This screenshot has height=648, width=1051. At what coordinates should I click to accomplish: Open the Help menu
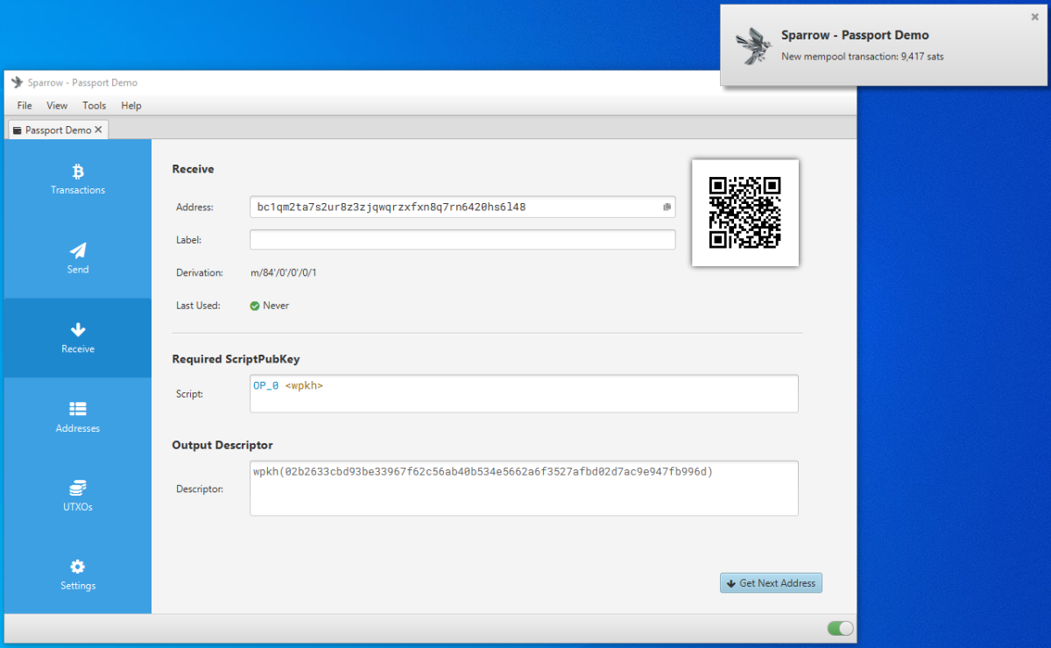131,105
